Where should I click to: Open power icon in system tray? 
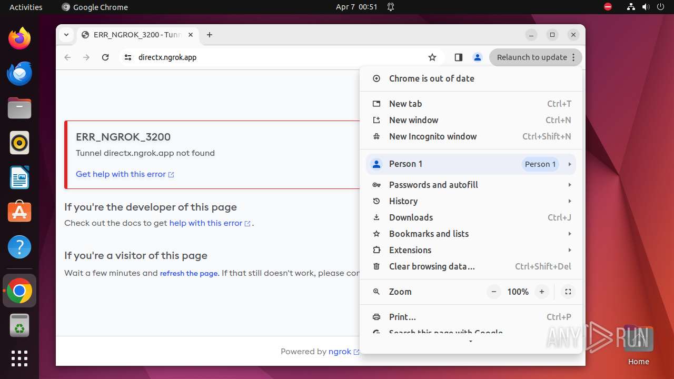pyautogui.click(x=660, y=7)
